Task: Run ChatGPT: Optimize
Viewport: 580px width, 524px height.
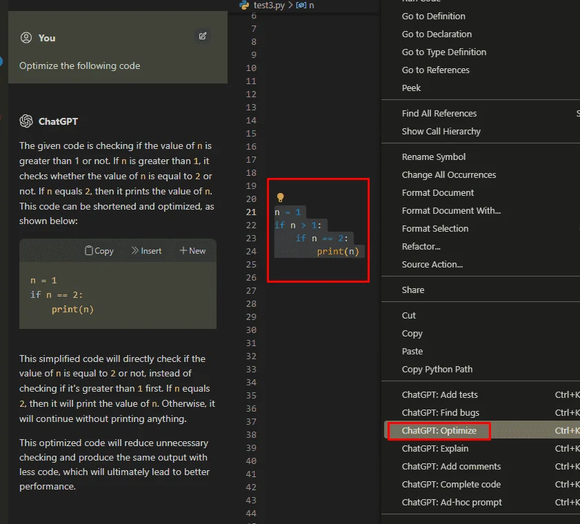Action: [x=439, y=430]
